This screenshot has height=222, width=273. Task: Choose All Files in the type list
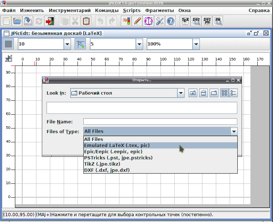pos(161,139)
